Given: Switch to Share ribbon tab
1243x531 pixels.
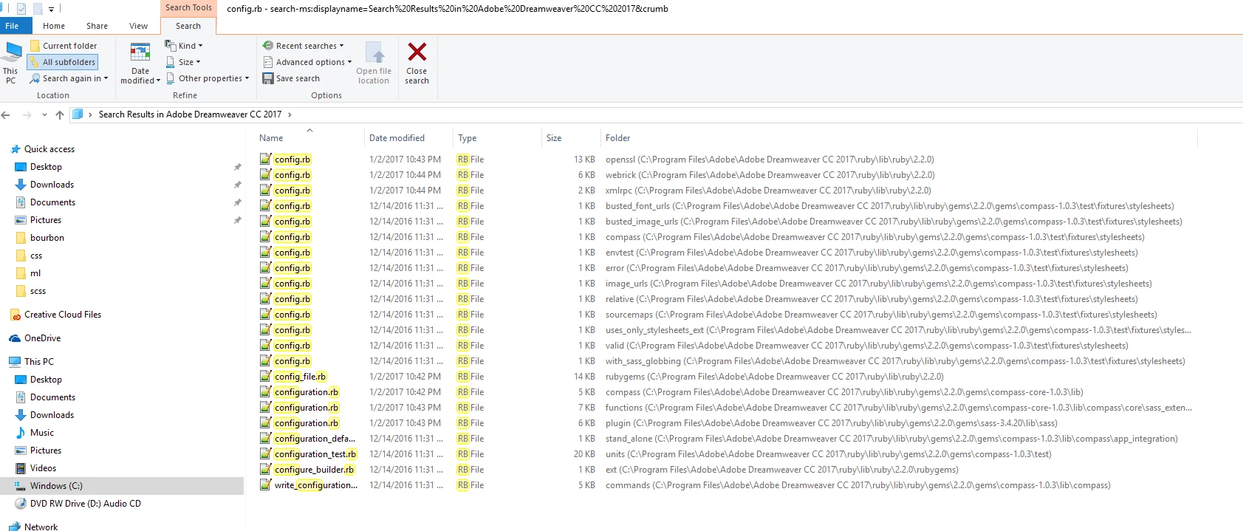Looking at the screenshot, I should tap(97, 26).
